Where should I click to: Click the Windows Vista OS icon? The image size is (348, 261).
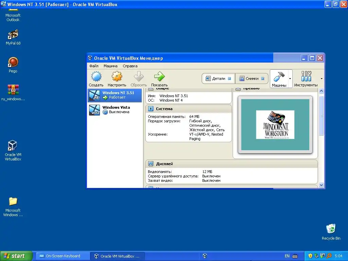[94, 110]
